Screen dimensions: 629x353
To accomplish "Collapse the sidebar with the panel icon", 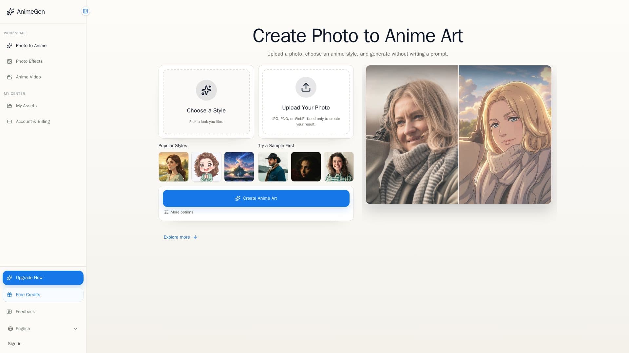I will [86, 11].
